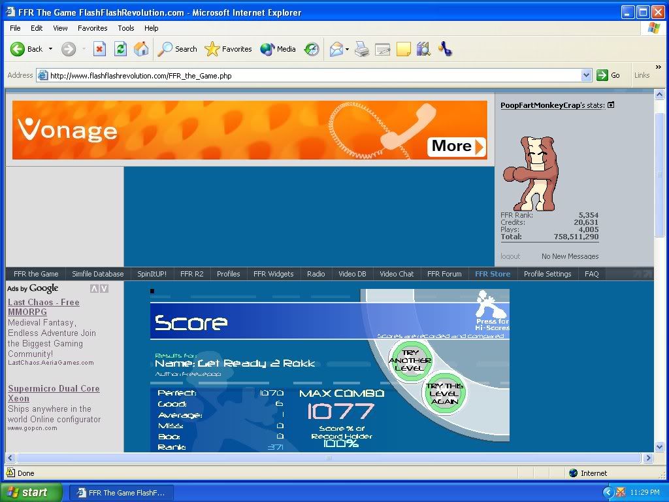Click the History clock icon

click(312, 49)
